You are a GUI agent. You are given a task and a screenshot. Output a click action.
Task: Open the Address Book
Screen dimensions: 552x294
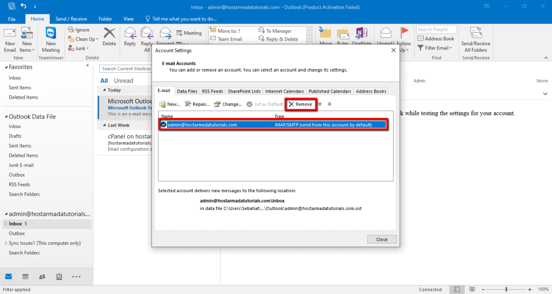[x=436, y=39]
